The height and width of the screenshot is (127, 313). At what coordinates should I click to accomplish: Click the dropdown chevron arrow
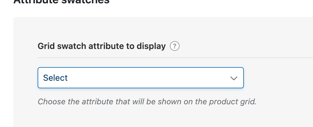[233, 78]
